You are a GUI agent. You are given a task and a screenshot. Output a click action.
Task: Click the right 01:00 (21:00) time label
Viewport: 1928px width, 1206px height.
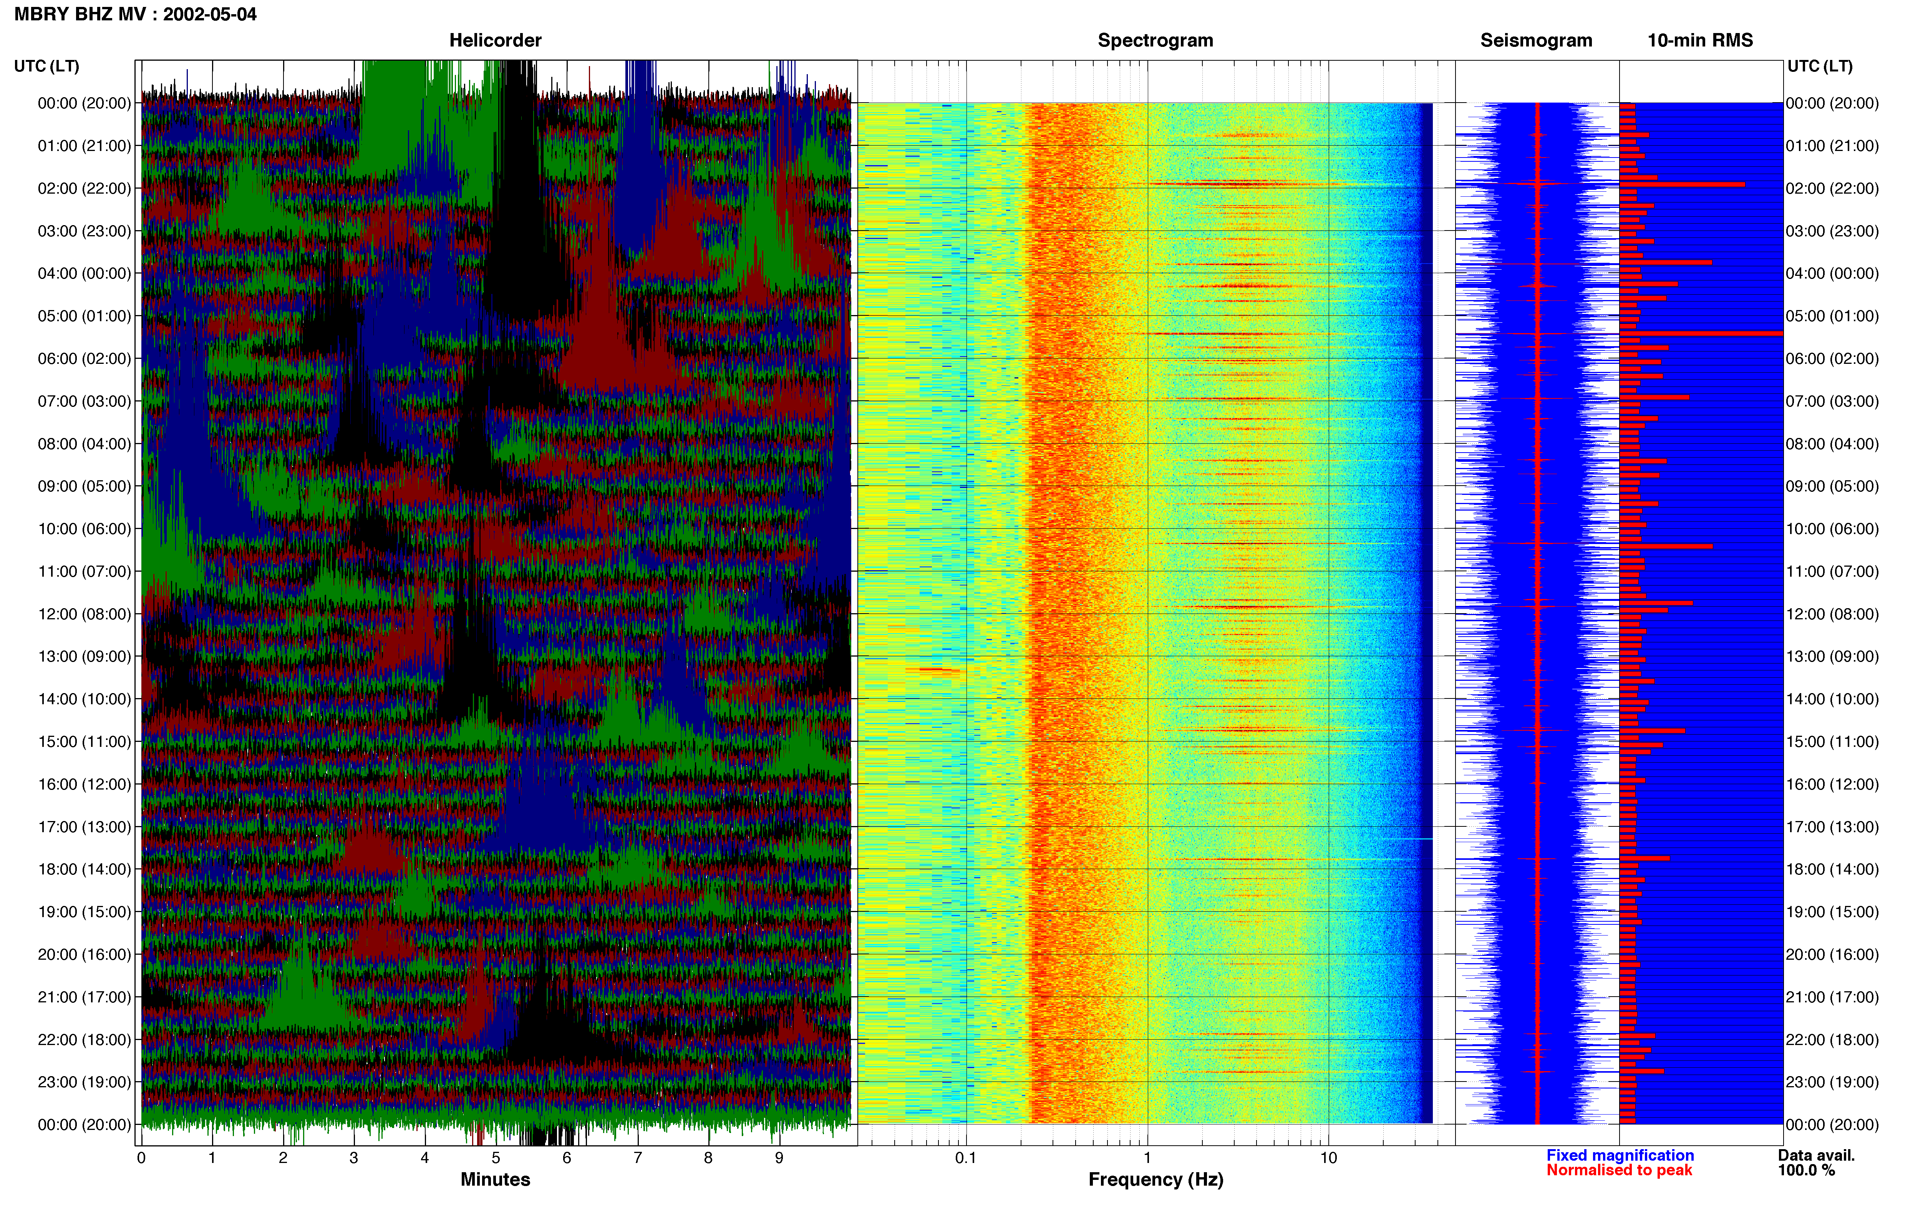pyautogui.click(x=1832, y=146)
